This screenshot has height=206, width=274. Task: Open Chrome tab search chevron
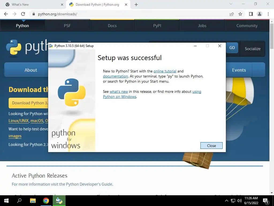point(231,4)
